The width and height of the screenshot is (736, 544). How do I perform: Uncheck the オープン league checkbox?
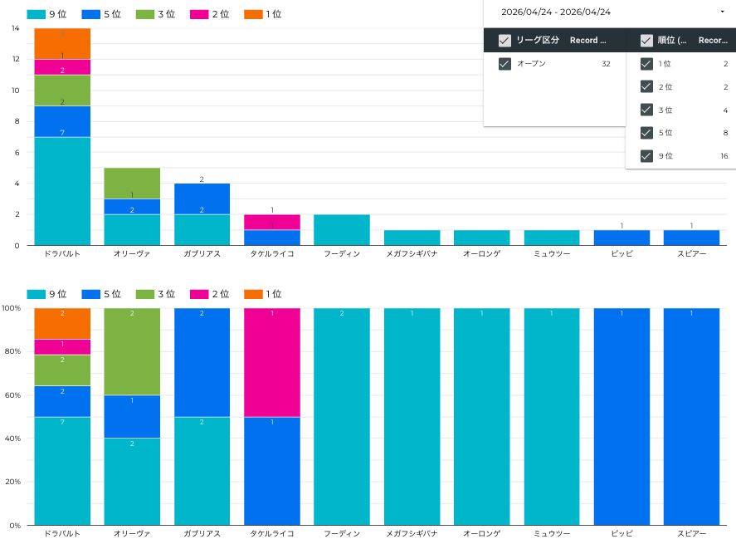pyautogui.click(x=504, y=64)
